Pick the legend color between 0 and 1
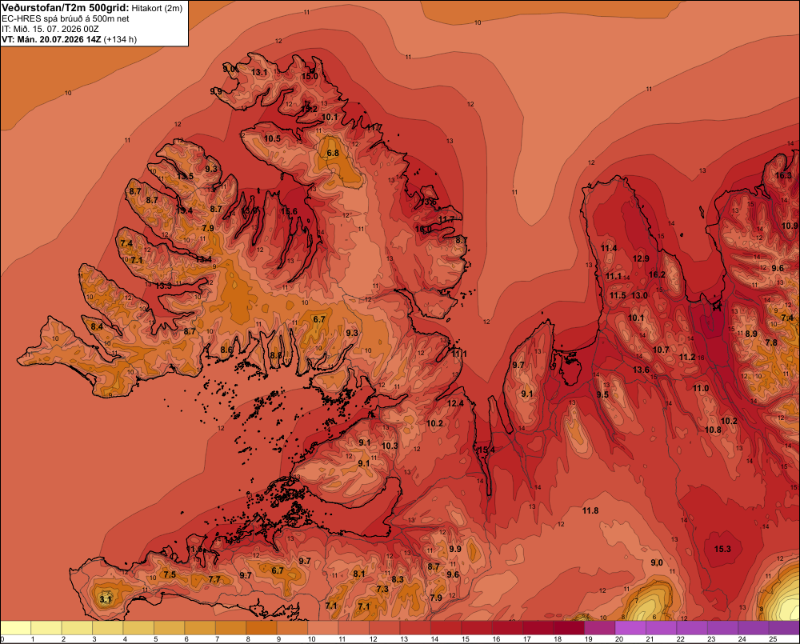800x644 pixels. pyautogui.click(x=16, y=628)
